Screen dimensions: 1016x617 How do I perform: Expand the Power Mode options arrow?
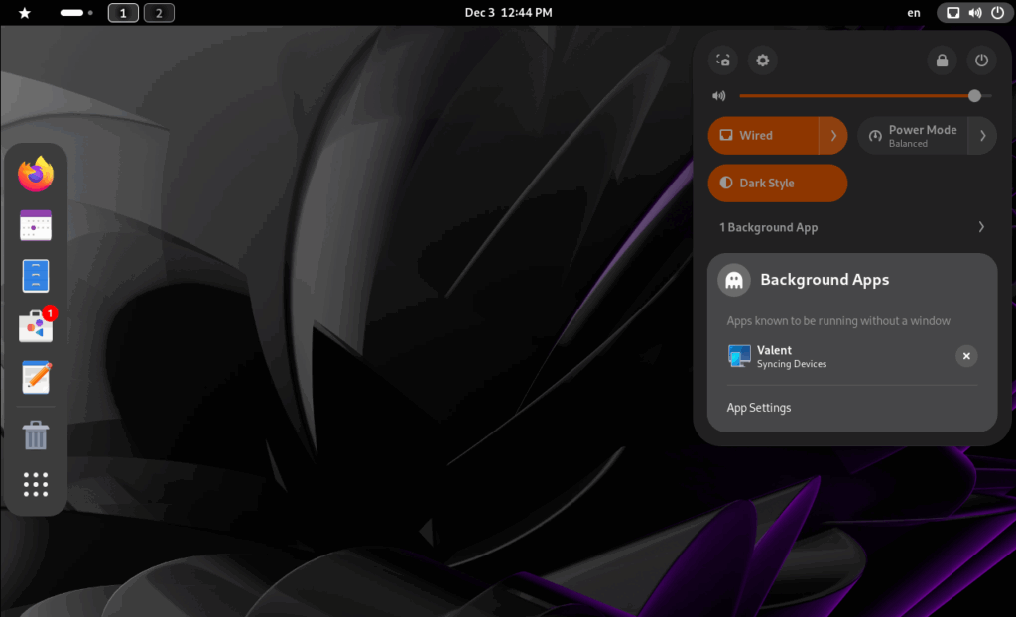tap(982, 136)
